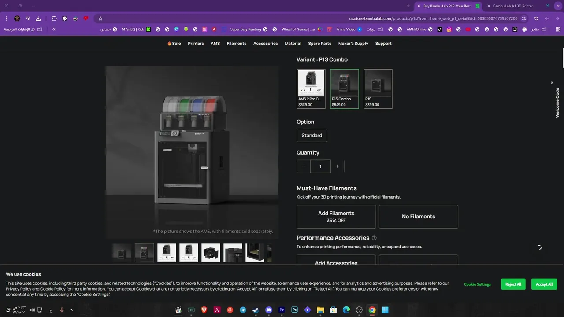Open the browser three-dot menu

pyautogui.click(x=6, y=18)
